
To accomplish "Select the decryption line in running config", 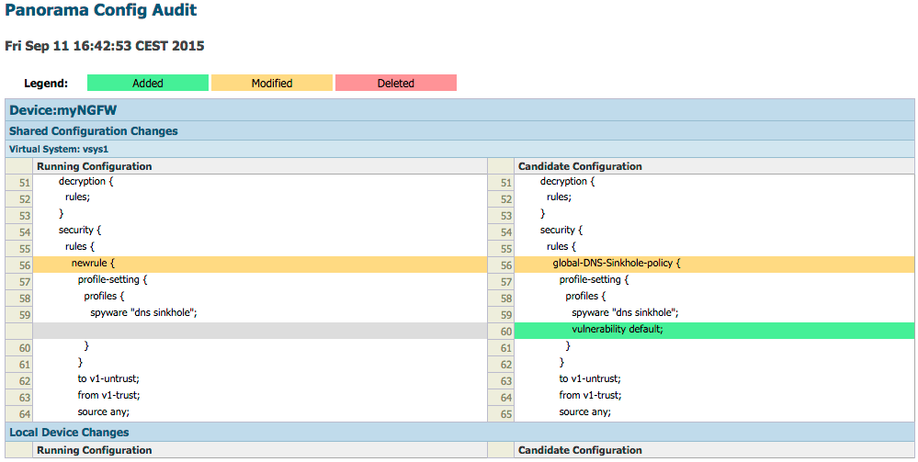I will 85,181.
